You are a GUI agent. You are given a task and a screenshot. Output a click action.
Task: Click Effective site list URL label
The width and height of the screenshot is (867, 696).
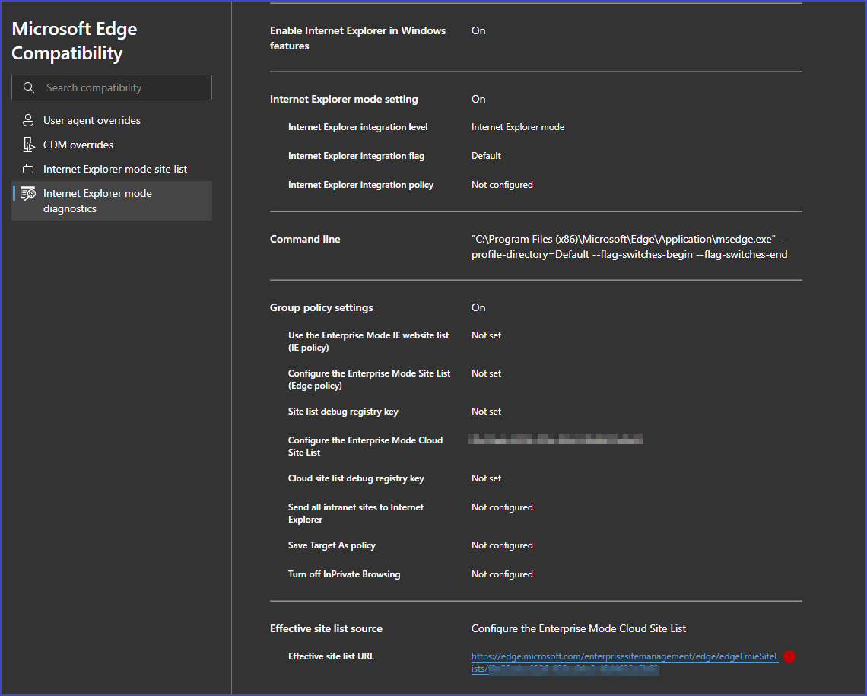tap(331, 656)
